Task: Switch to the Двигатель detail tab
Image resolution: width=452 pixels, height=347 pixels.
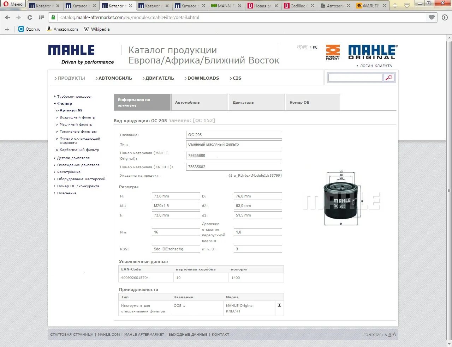Action: tap(257, 102)
